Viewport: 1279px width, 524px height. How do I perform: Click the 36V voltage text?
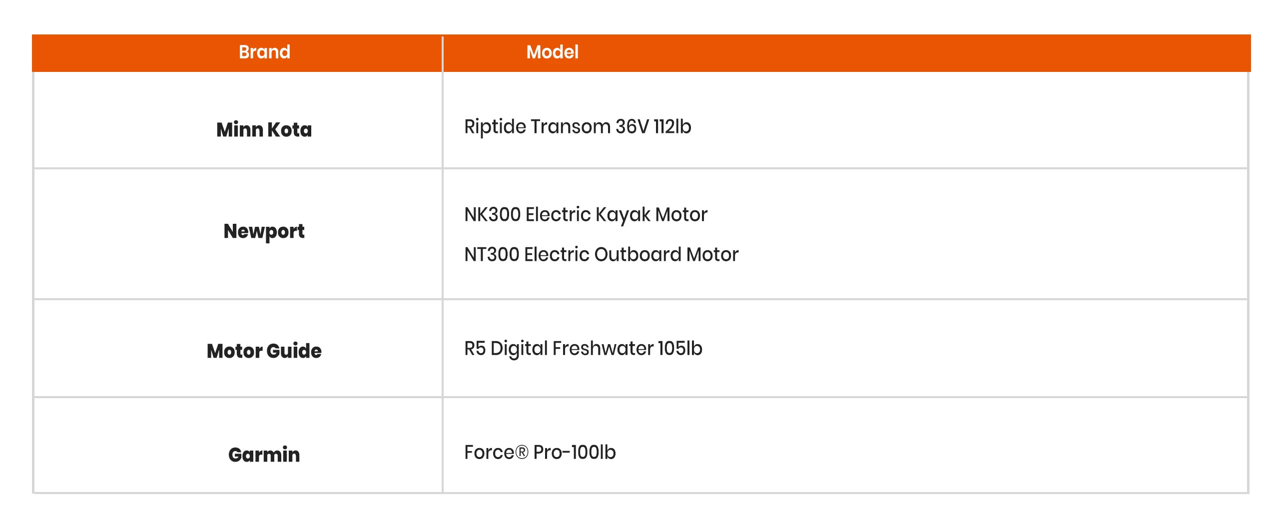pos(632,127)
